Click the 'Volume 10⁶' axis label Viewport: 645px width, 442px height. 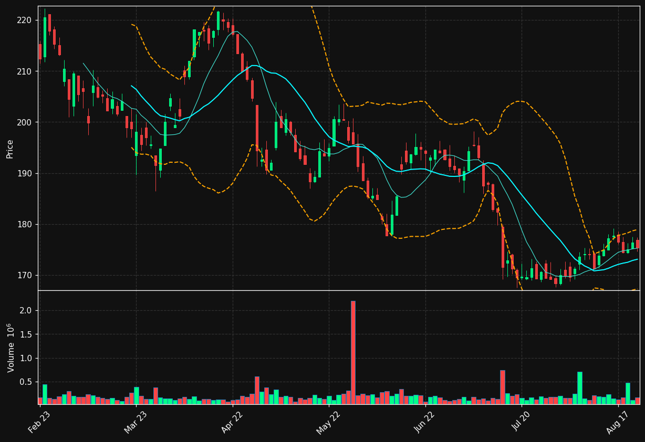[10, 348]
